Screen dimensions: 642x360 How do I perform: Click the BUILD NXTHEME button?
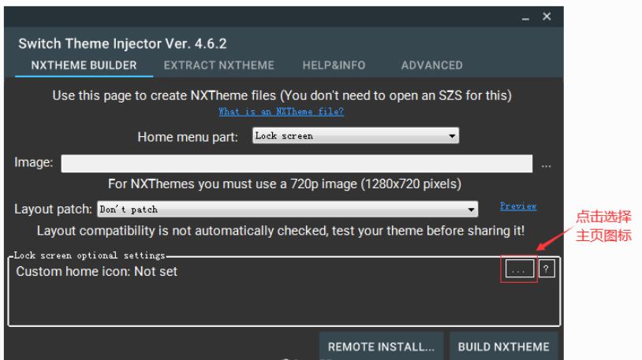[504, 347]
